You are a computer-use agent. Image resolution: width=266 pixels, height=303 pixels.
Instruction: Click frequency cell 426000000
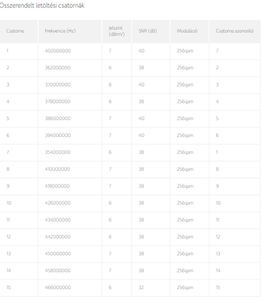[x=57, y=203]
